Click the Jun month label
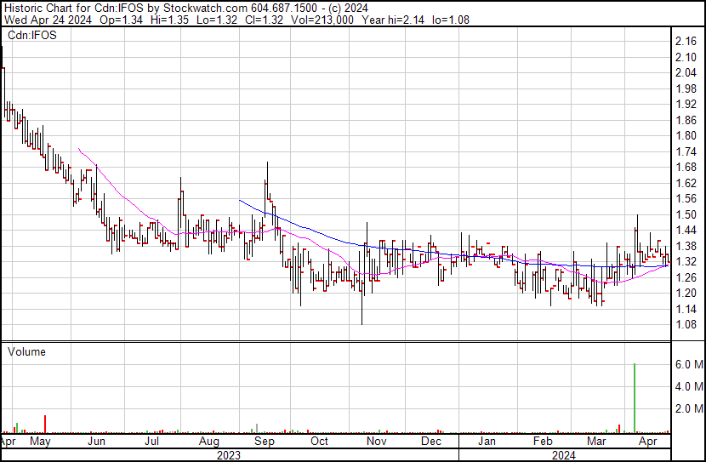The width and height of the screenshot is (706, 462). 97,442
